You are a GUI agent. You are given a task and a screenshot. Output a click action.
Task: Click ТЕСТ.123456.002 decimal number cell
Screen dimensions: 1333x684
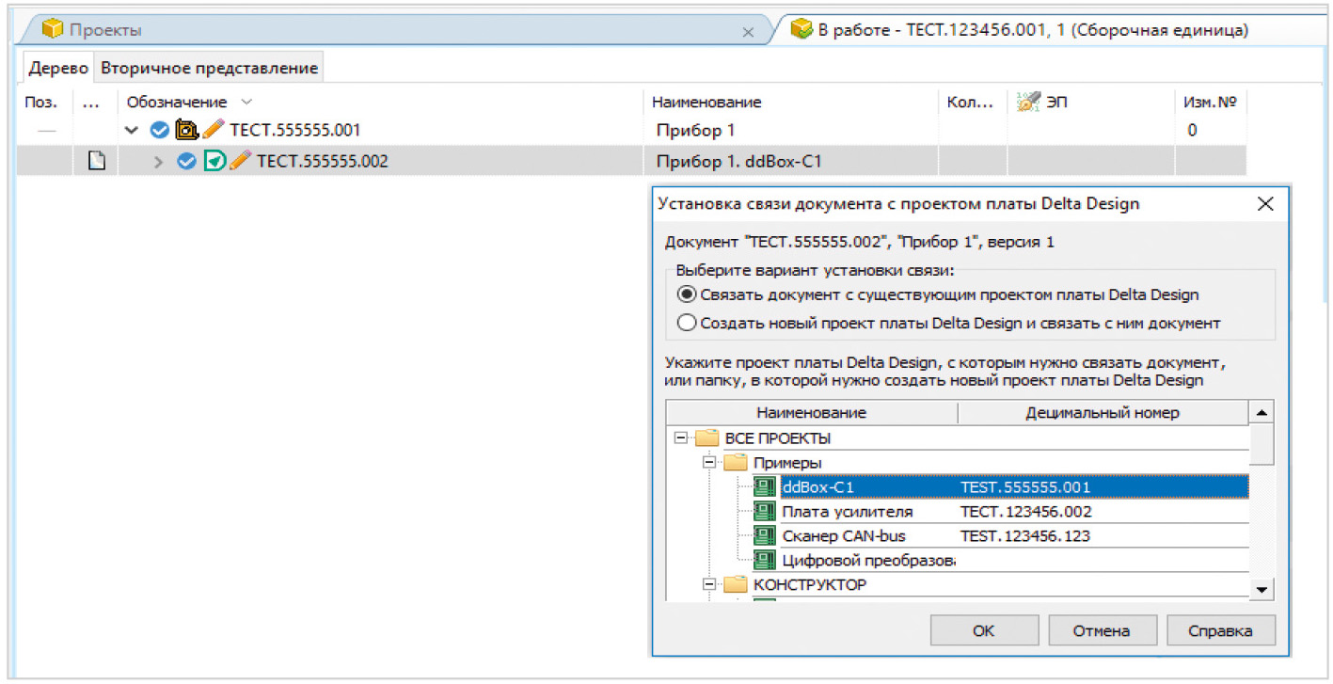(1025, 512)
